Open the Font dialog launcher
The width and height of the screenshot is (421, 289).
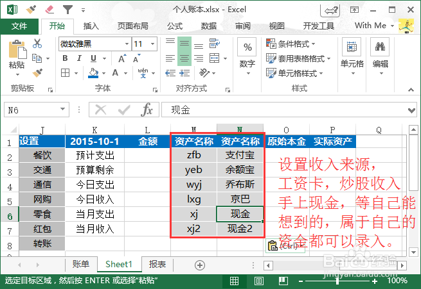[x=155, y=90]
